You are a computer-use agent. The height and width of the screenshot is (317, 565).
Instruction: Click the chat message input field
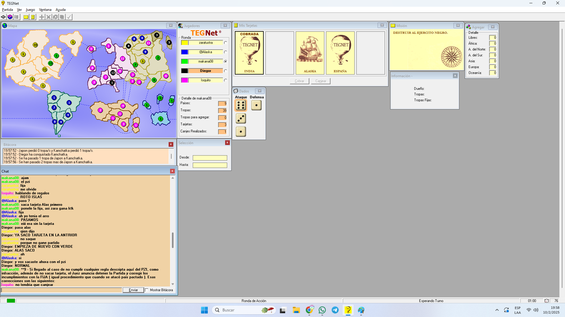pos(62,290)
